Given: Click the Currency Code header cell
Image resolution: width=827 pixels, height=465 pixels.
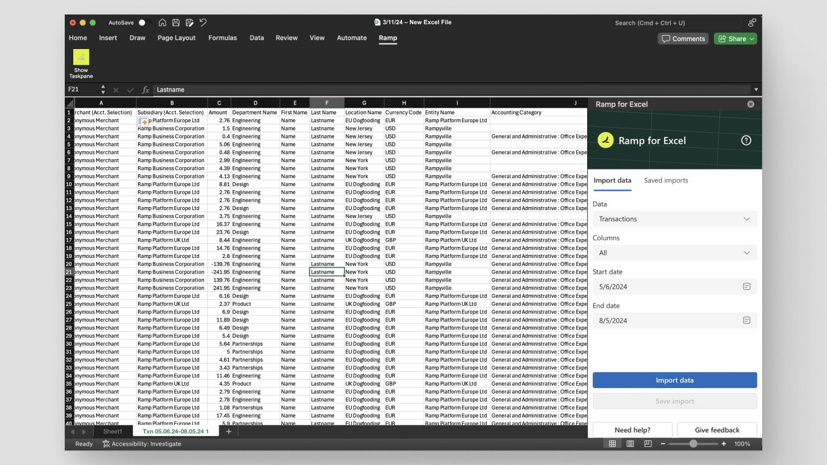Looking at the screenshot, I should (x=404, y=113).
